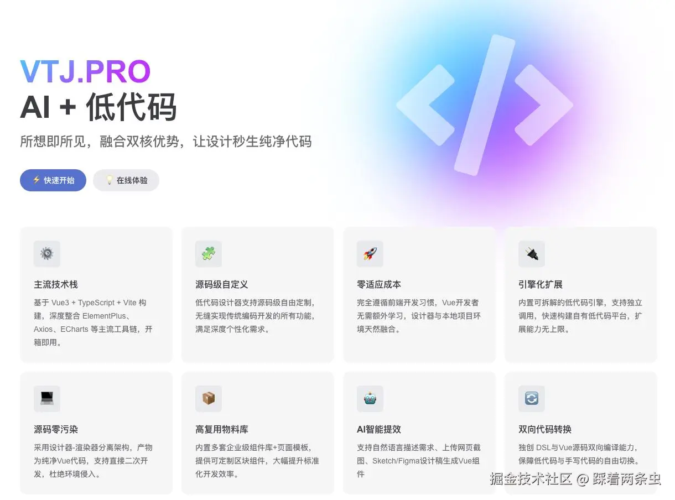Viewport: 675px width, 500px height.
Task: Click the light bulb in 在线体验 button
Action: pos(110,180)
